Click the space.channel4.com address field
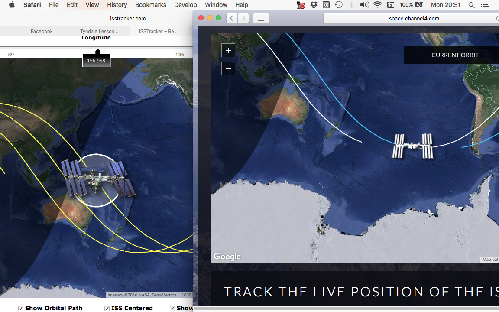 [x=411, y=19]
